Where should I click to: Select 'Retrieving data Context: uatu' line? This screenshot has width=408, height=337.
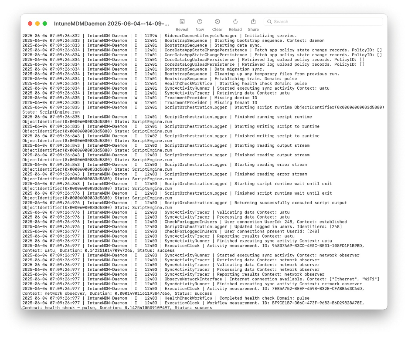pyautogui.click(x=156, y=93)
